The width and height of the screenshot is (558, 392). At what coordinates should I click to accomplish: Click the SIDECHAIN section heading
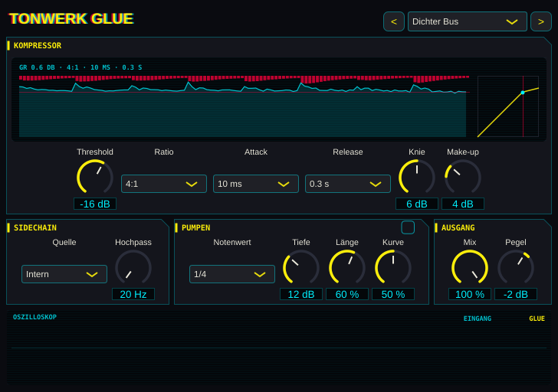[x=35, y=228]
